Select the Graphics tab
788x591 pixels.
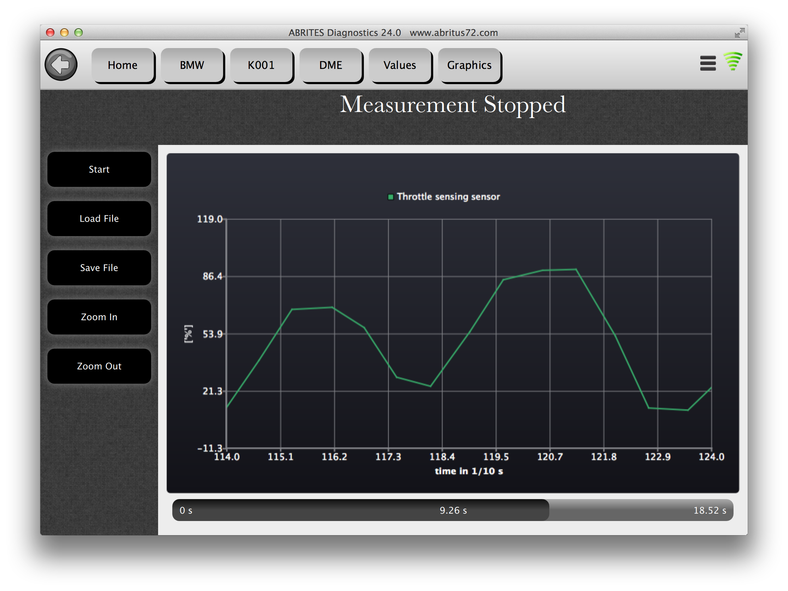469,65
